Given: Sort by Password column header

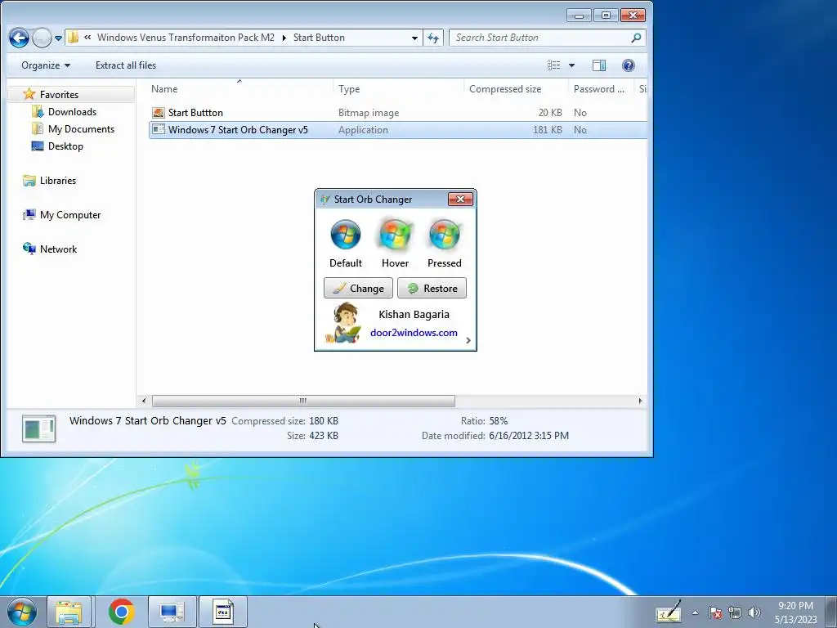Looking at the screenshot, I should tap(601, 89).
